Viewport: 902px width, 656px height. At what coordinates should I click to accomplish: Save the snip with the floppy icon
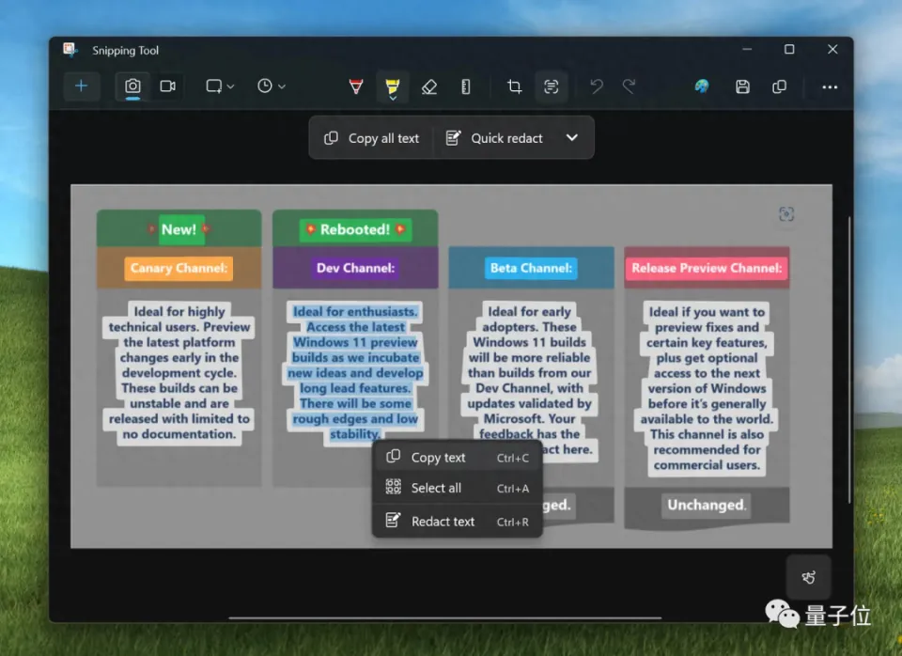tap(742, 86)
